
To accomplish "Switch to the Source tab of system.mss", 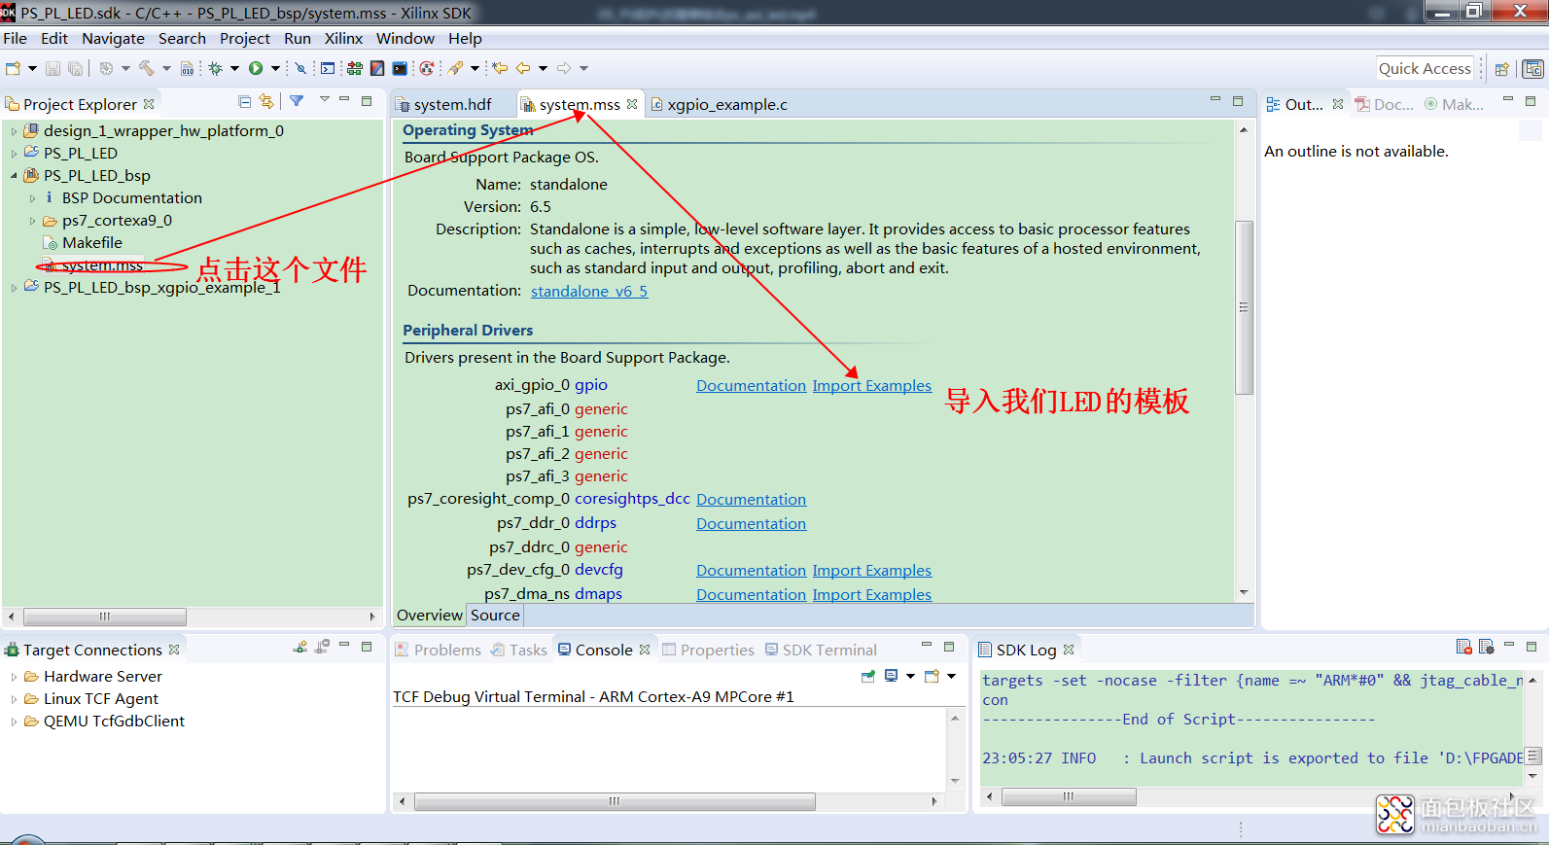I will coord(495,615).
